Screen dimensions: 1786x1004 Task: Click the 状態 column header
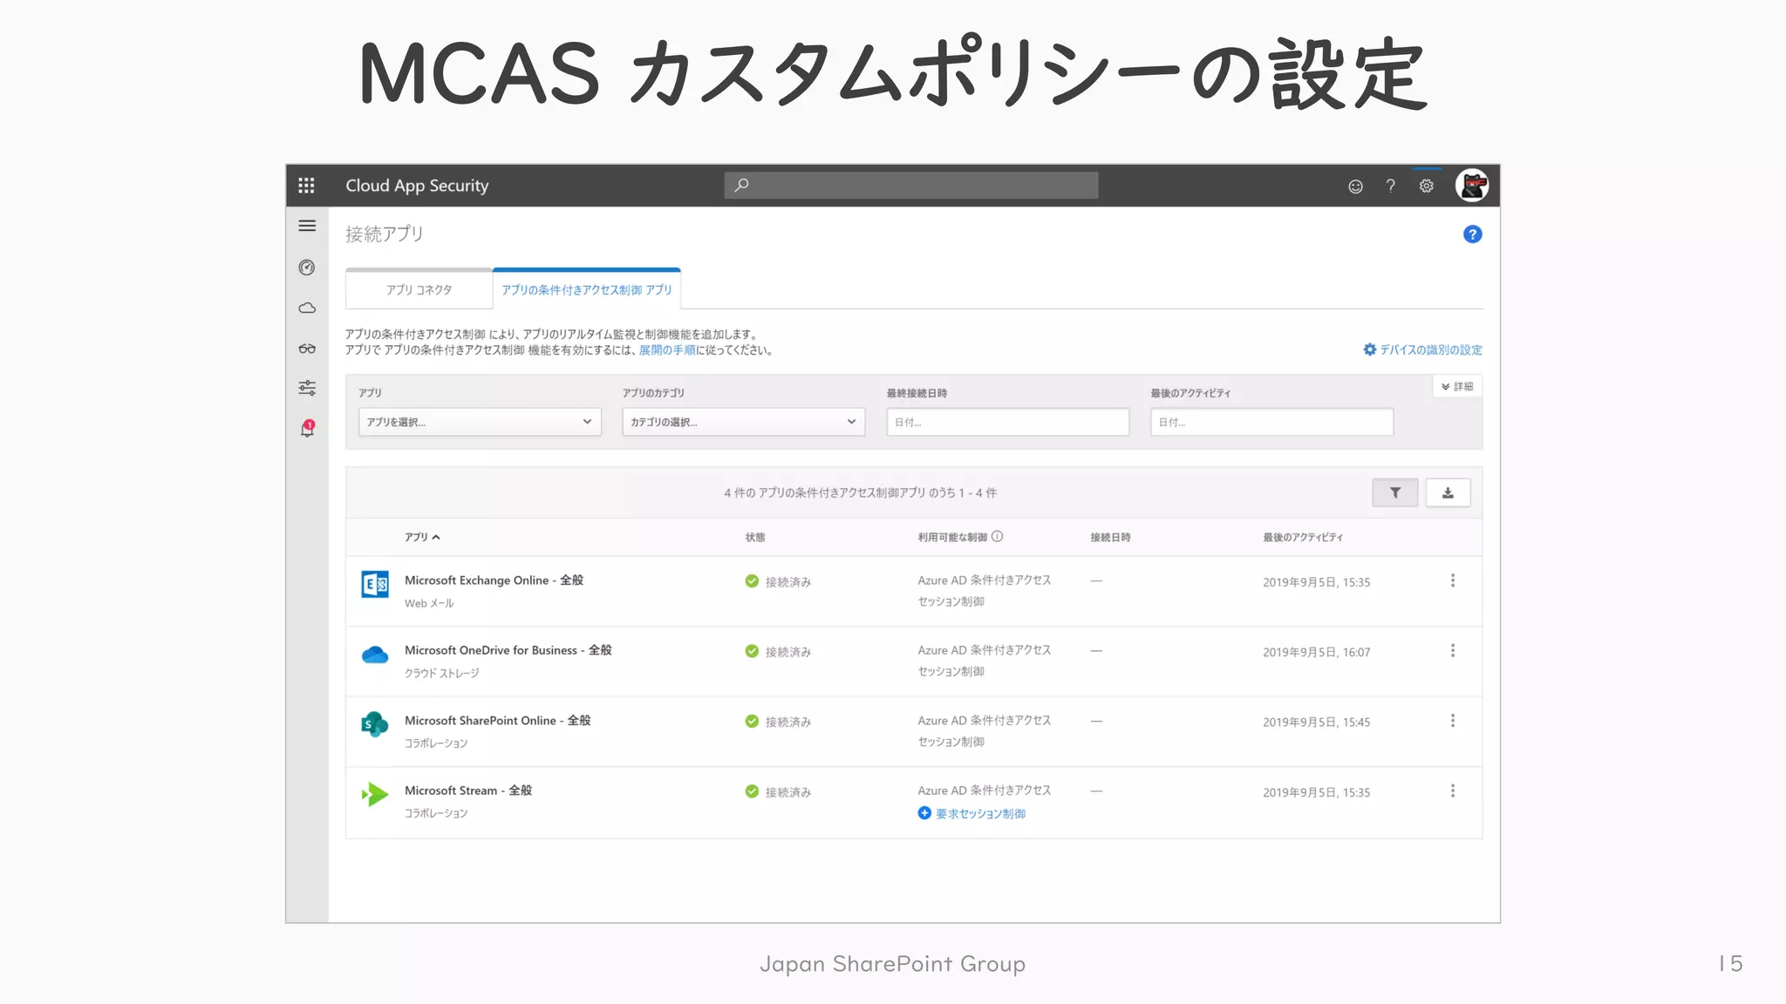755,537
